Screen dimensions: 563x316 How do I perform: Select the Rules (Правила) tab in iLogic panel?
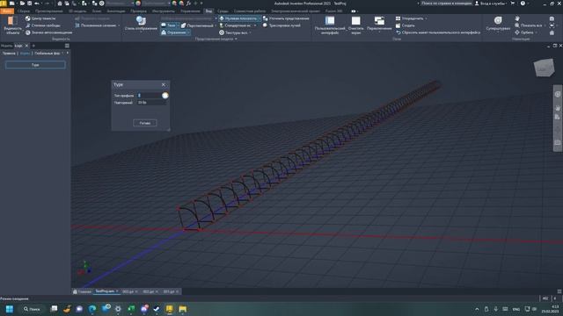click(x=9, y=53)
